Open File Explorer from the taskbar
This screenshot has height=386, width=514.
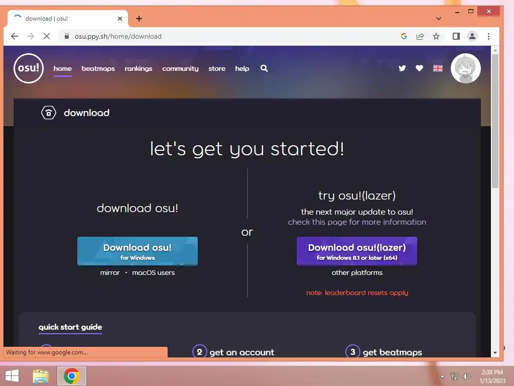coord(41,376)
